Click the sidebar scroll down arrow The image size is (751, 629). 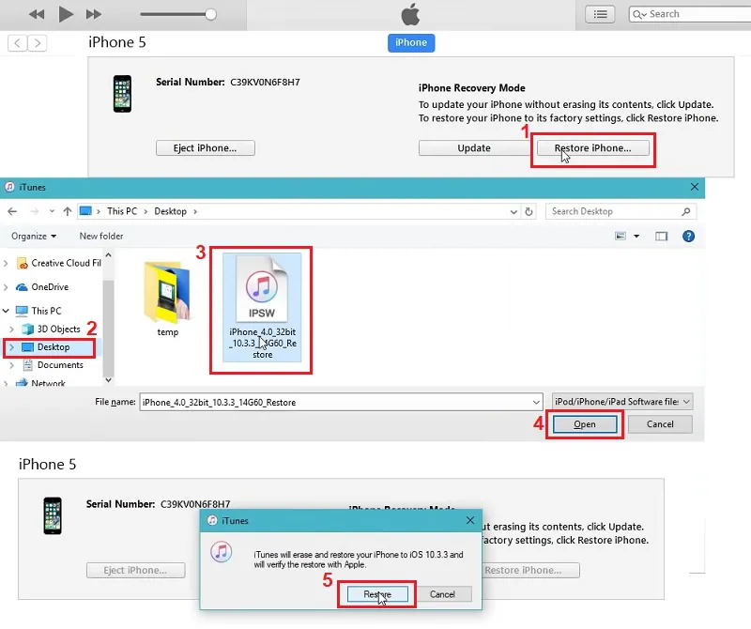[108, 380]
